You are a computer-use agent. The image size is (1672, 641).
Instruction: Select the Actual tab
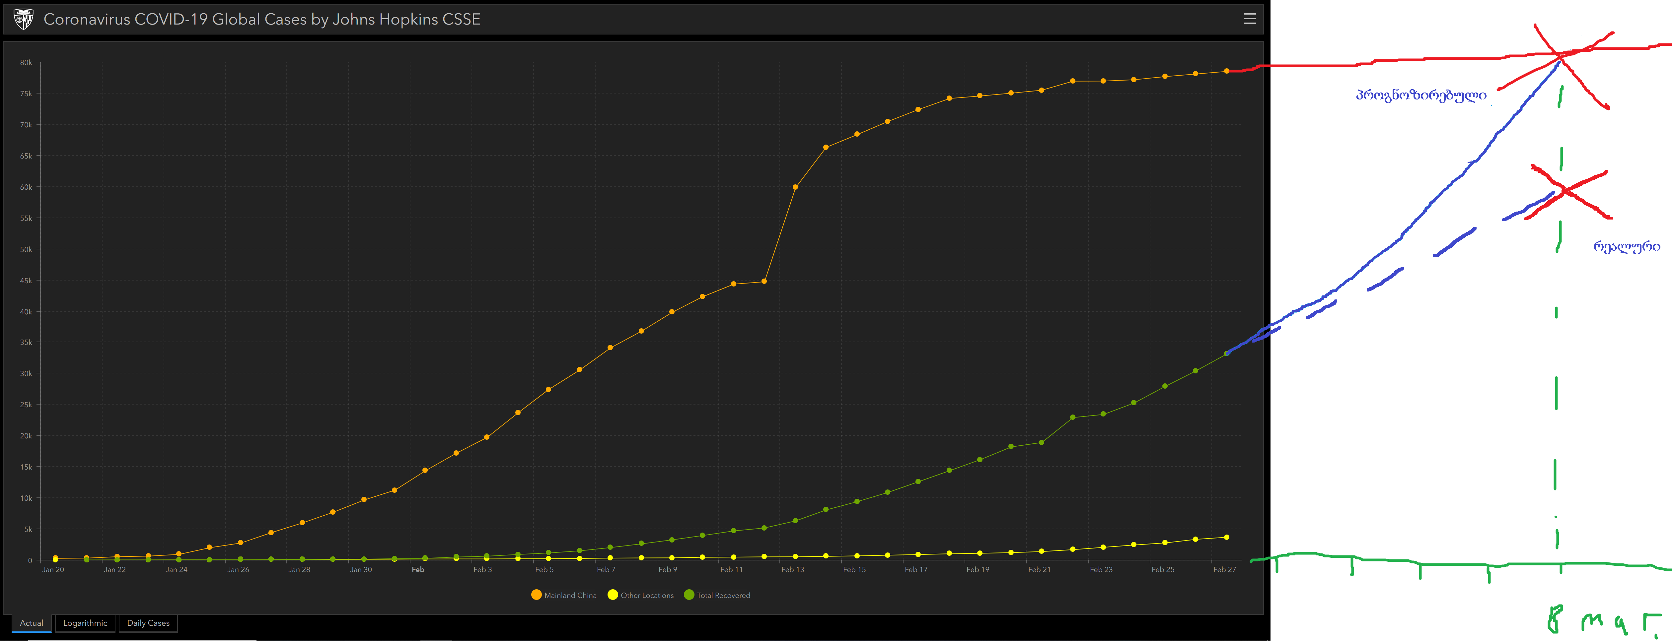32,623
